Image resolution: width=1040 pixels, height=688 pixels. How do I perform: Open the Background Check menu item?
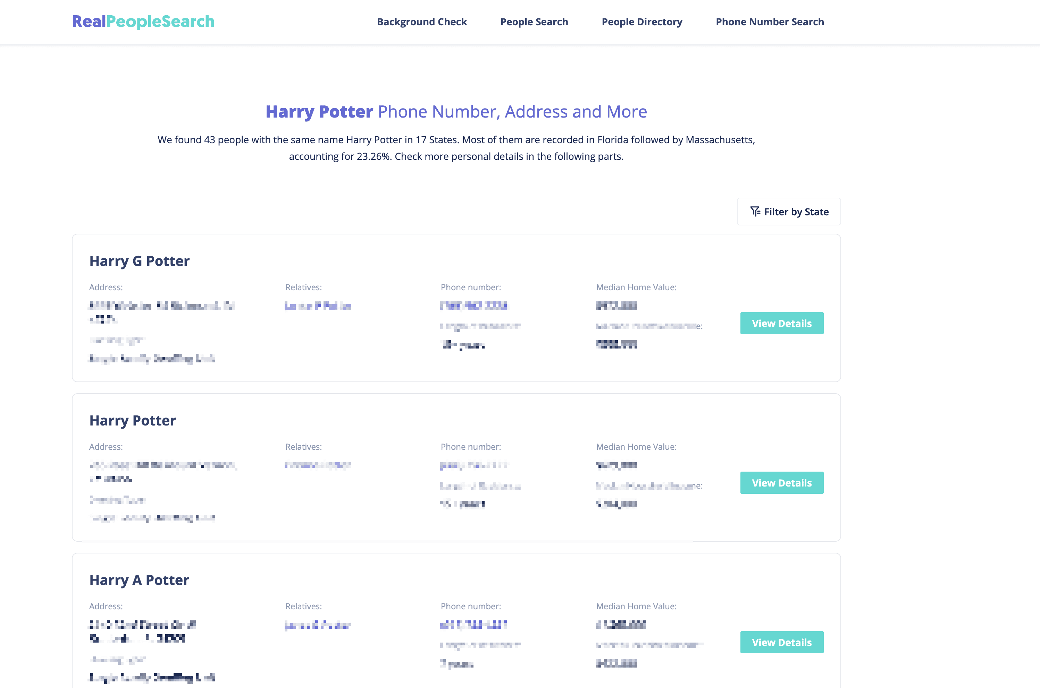422,22
